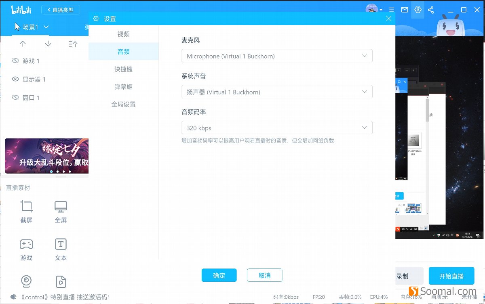Switch to the 视频 settings tab

[x=123, y=34]
